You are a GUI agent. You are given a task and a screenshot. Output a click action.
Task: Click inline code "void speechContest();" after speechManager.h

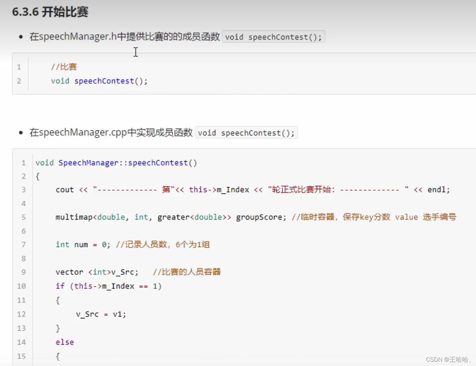[274, 37]
